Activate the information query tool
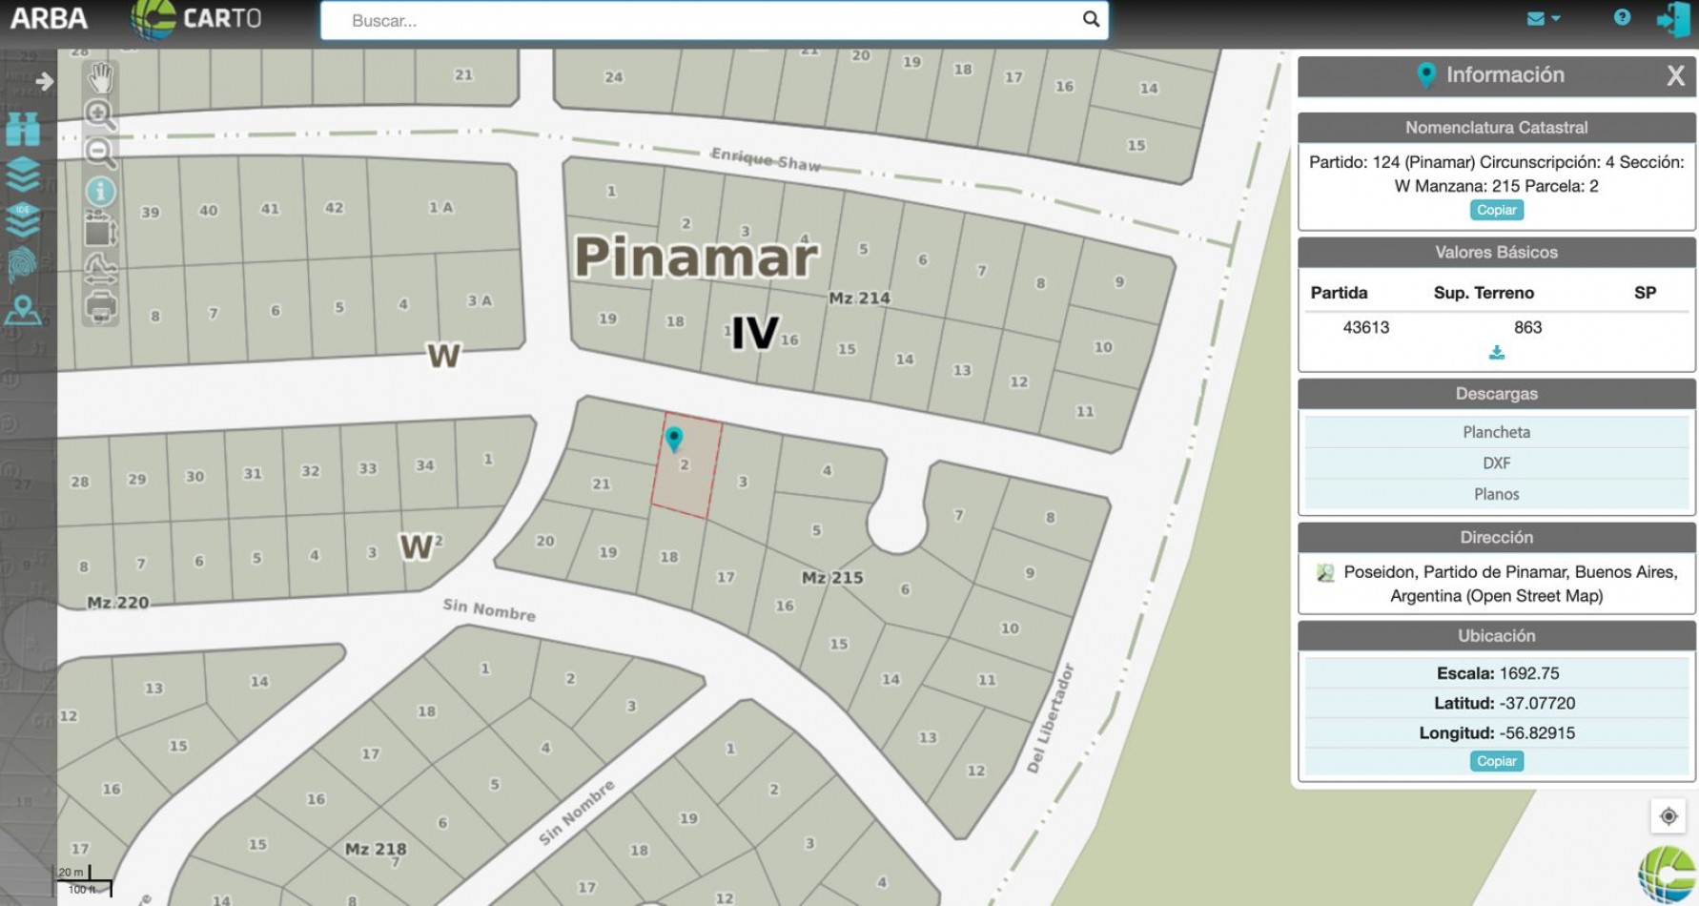Screen dimensions: 1699x906 tap(100, 191)
